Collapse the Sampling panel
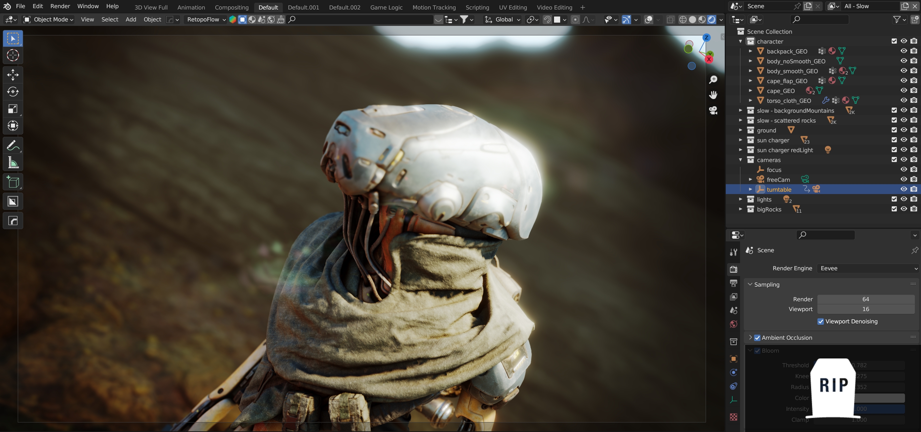The width and height of the screenshot is (921, 432). click(x=750, y=285)
